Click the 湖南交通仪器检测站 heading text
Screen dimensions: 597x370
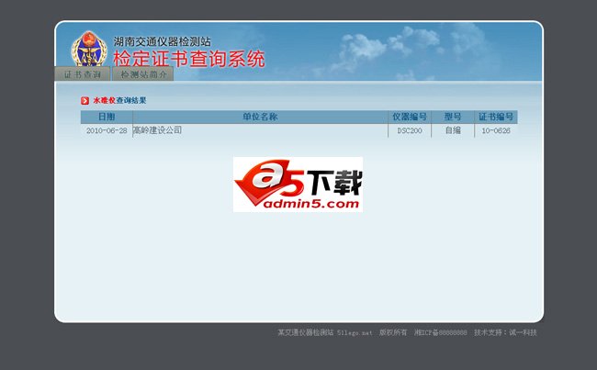tap(162, 41)
